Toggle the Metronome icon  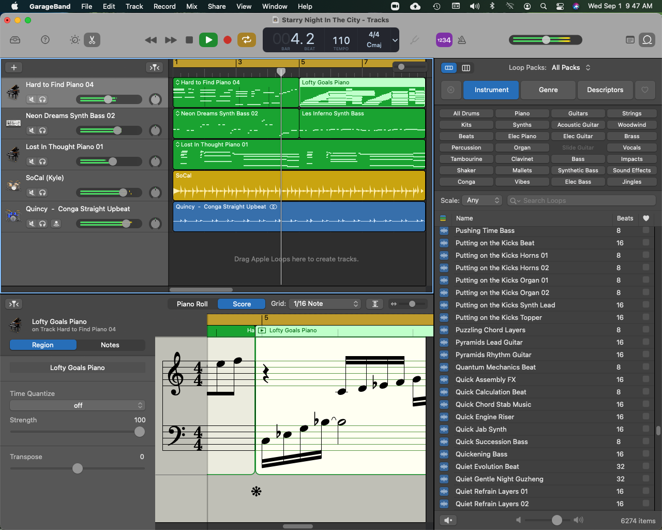coord(462,40)
